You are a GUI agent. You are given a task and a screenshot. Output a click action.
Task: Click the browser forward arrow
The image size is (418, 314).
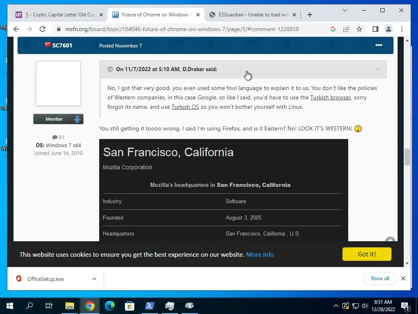[29, 29]
